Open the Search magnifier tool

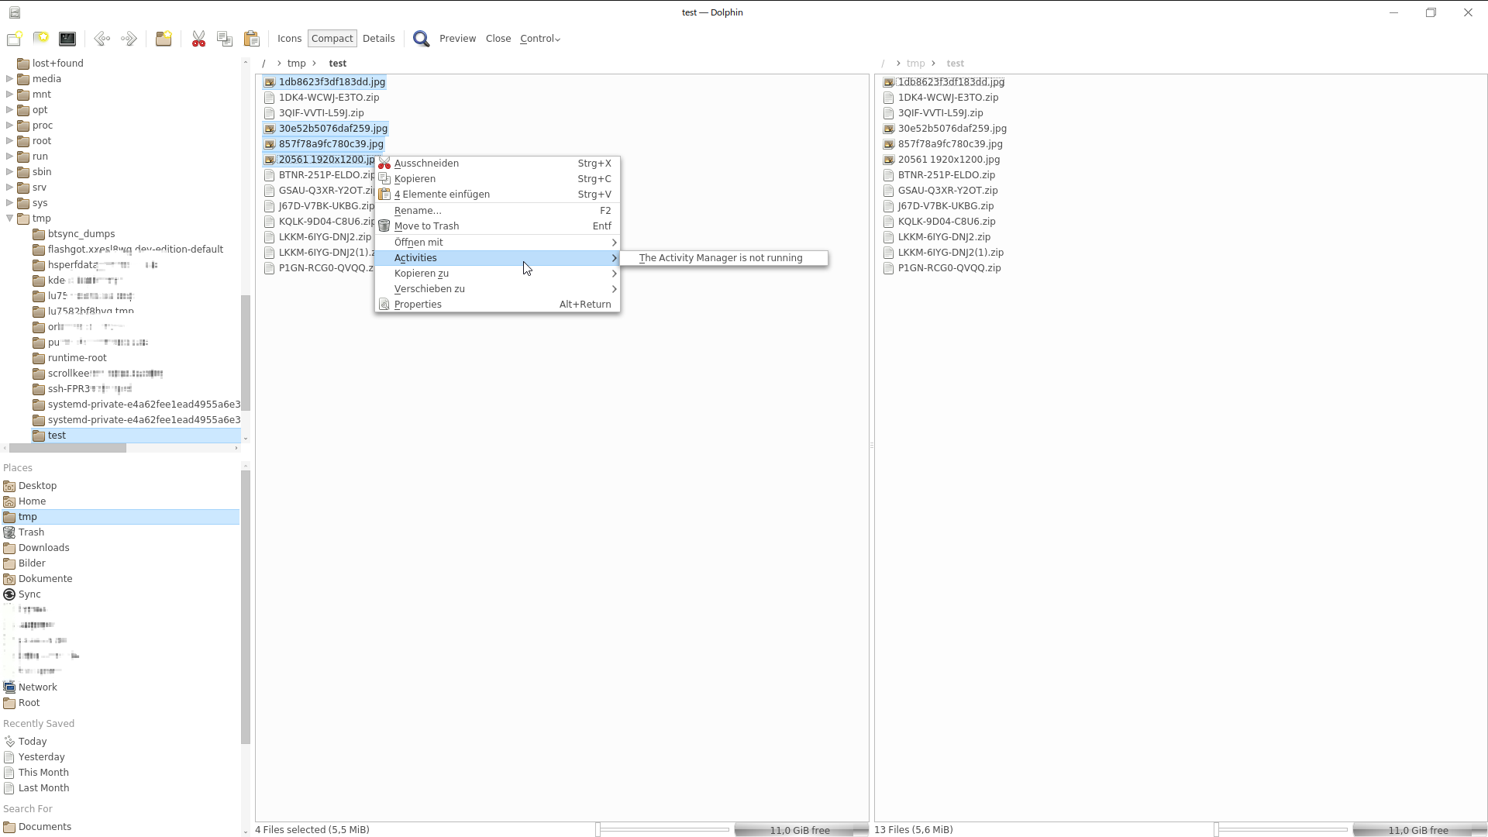tap(421, 39)
